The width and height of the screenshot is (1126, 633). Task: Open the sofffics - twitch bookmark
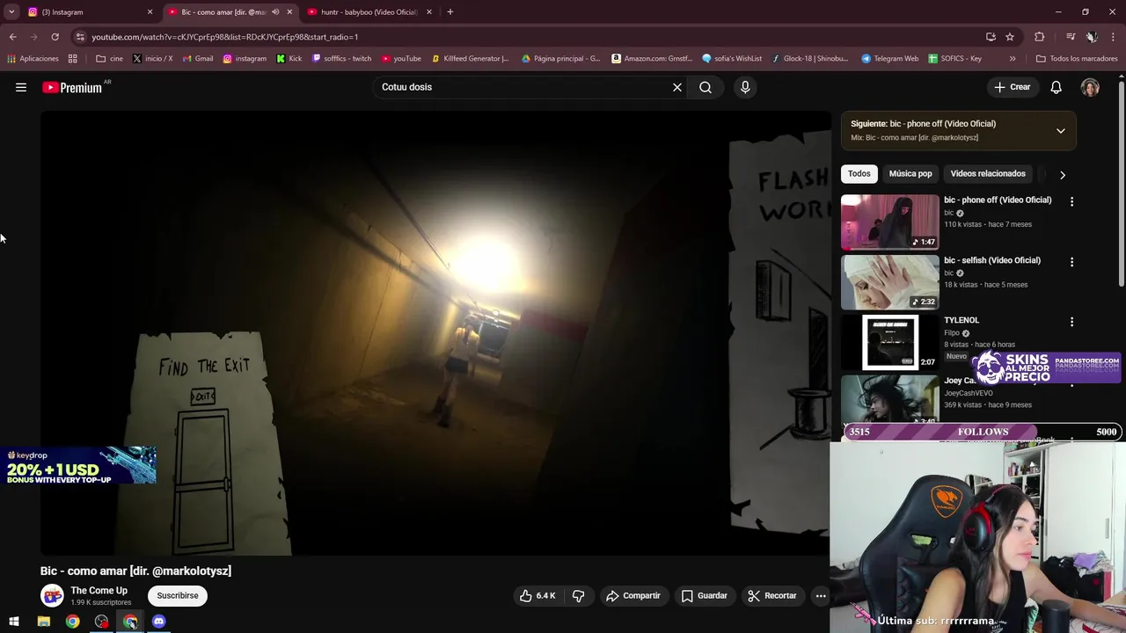pyautogui.click(x=342, y=59)
